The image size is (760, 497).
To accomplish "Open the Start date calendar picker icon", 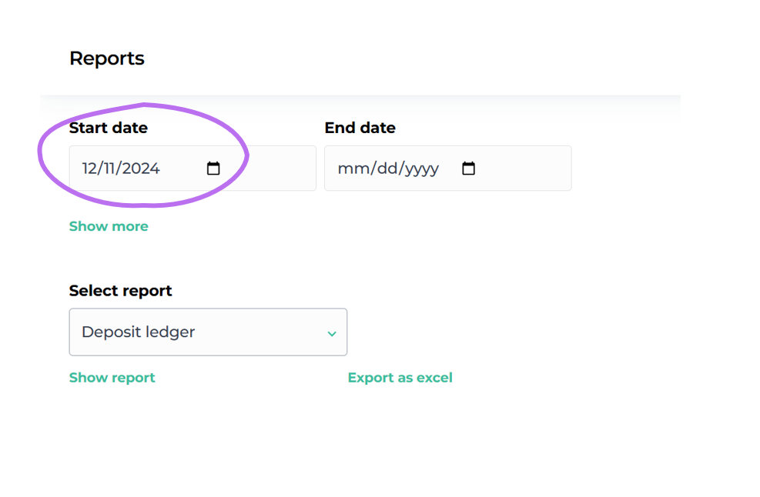I will (213, 168).
